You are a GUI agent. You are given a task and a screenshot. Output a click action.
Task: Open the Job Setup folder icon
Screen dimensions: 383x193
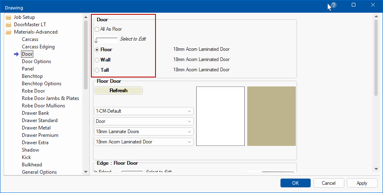coord(9,17)
